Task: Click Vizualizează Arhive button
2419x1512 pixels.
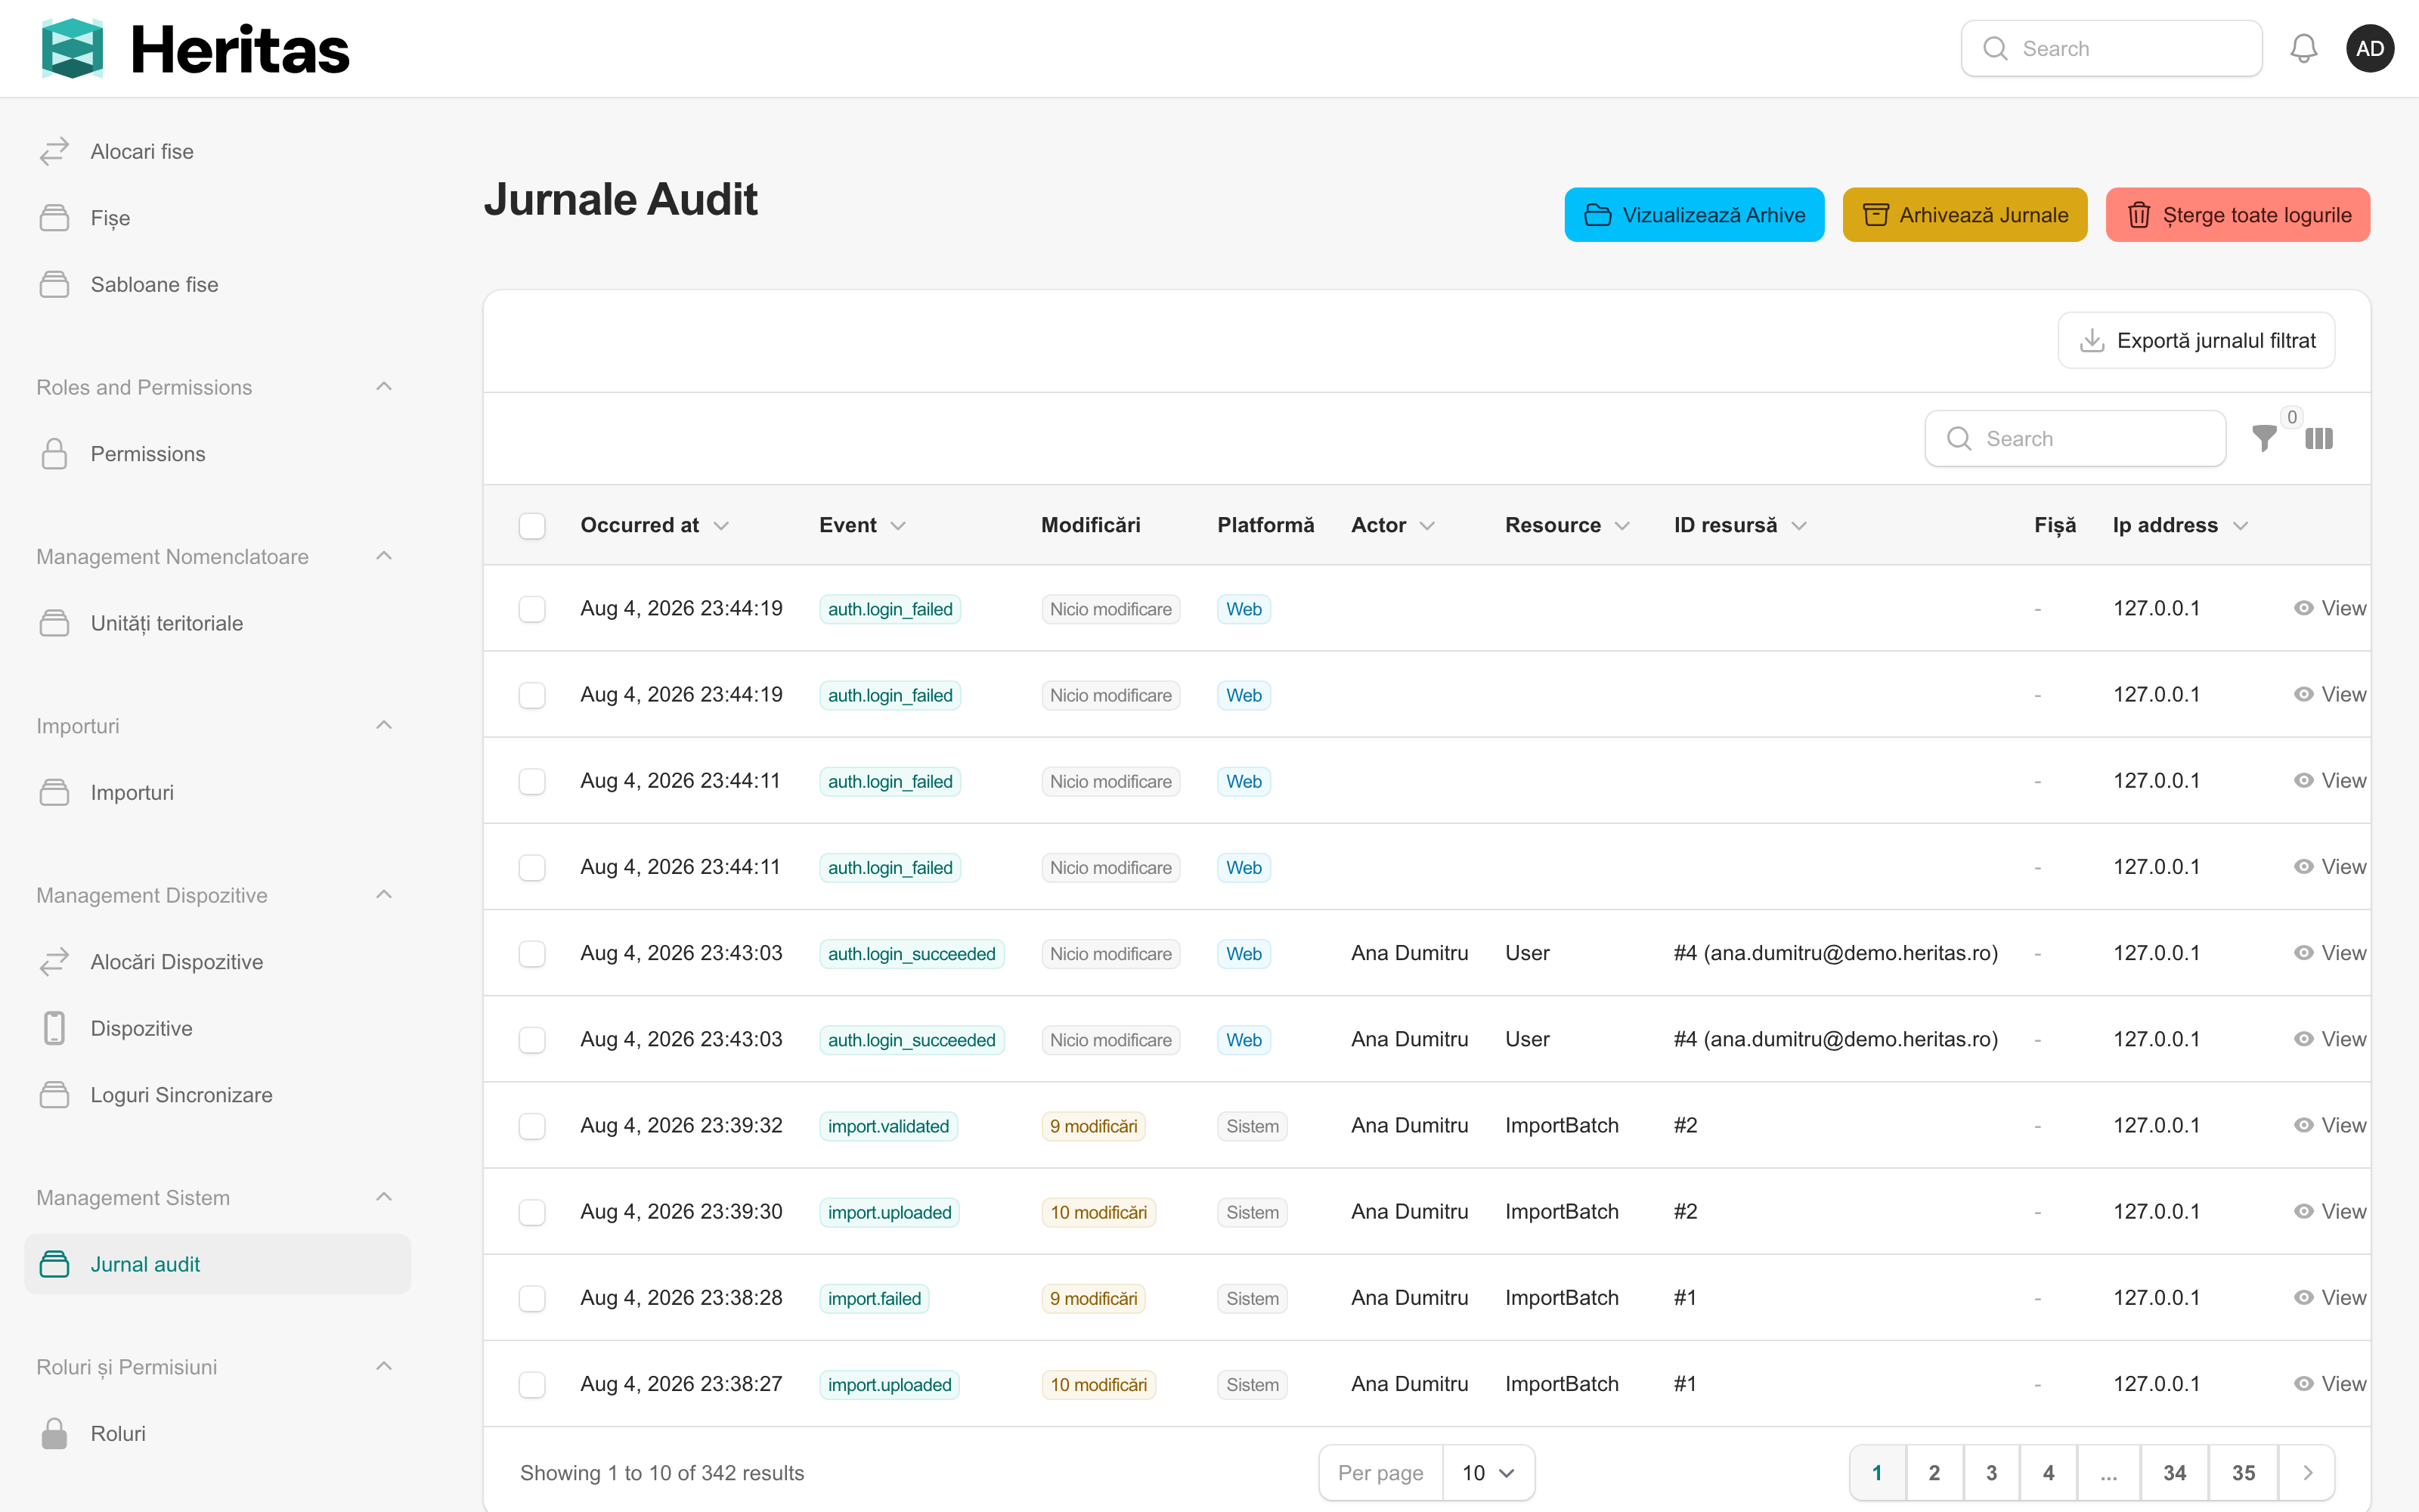Action: pyautogui.click(x=1693, y=215)
